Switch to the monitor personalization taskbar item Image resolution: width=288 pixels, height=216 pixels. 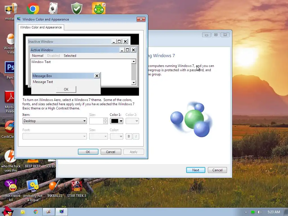pos(62,212)
